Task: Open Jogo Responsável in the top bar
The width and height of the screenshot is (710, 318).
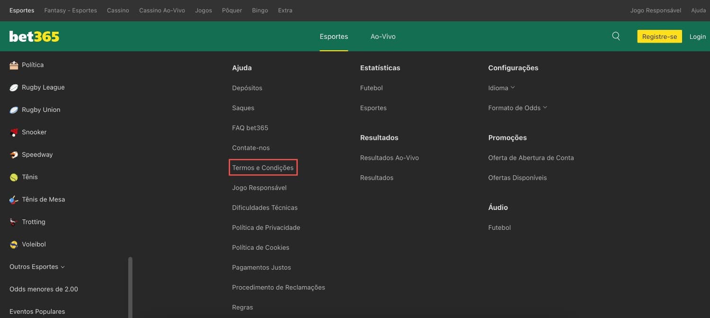Action: point(656,10)
